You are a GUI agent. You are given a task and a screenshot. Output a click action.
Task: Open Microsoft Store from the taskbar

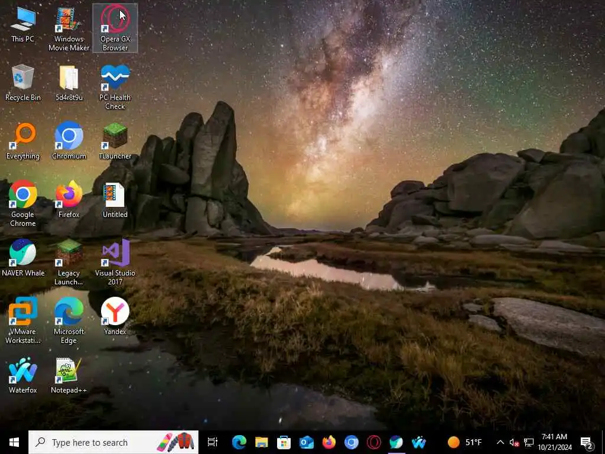tap(284, 442)
